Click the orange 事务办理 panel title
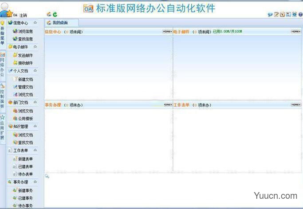Screen dimensions: 303x209 [x=53, y=105]
